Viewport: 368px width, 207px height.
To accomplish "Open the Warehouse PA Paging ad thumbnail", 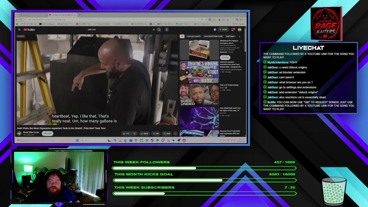I will click(x=199, y=49).
